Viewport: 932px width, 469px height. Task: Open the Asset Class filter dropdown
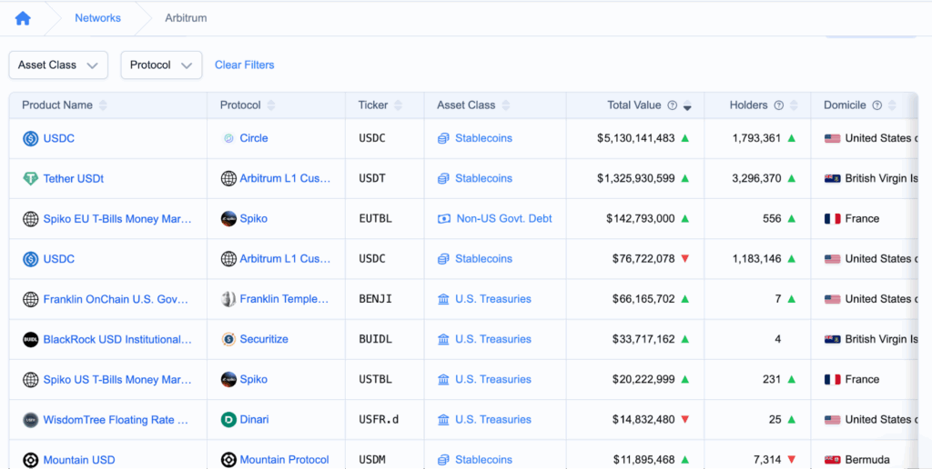point(58,65)
